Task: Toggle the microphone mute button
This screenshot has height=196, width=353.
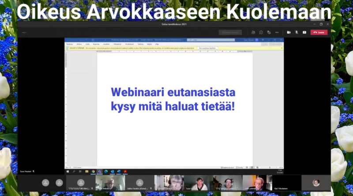Action: (x=296, y=32)
